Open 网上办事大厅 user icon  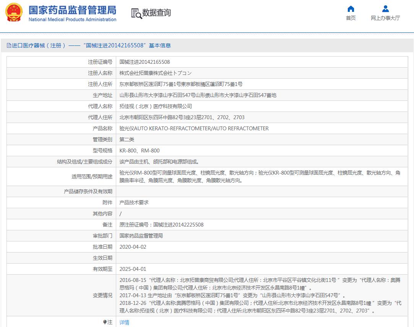pos(385,9)
